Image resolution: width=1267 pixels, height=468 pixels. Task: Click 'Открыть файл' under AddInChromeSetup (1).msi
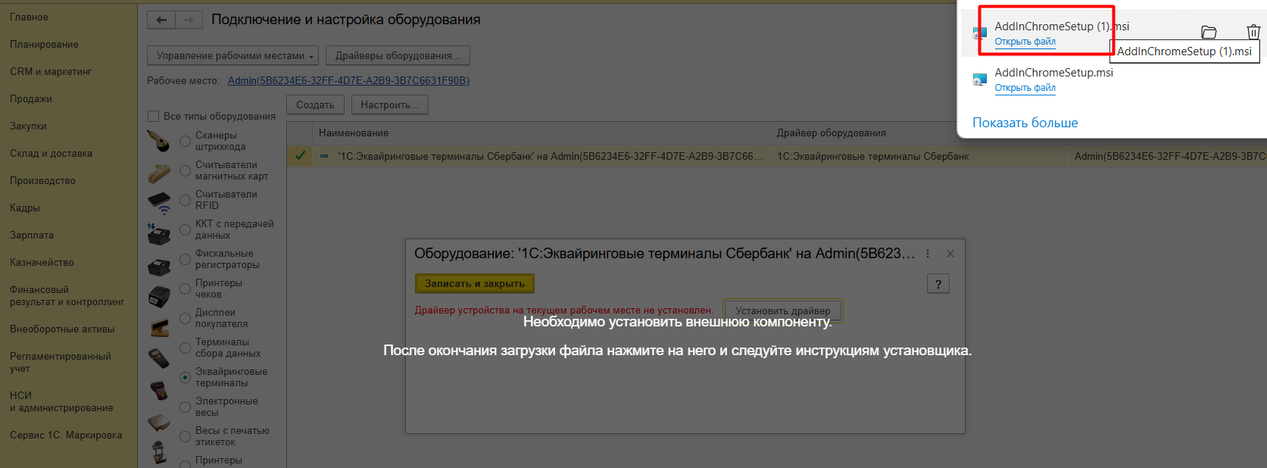[1025, 42]
